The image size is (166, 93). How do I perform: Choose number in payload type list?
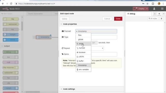[x=84, y=48]
